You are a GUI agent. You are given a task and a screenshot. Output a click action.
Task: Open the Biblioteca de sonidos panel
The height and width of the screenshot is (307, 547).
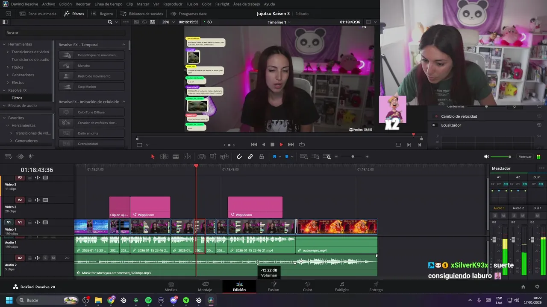pyautogui.click(x=141, y=14)
